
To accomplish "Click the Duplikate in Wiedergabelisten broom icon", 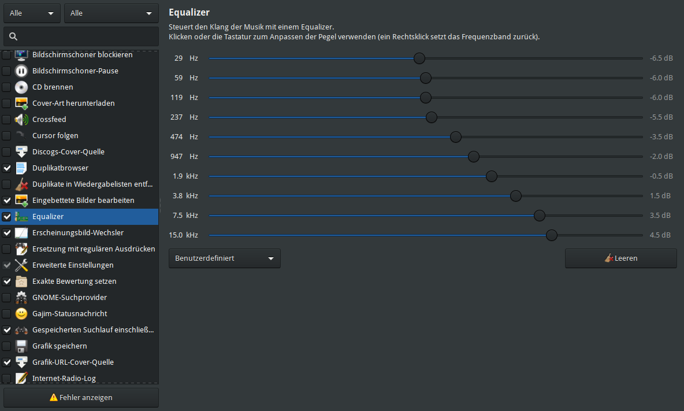I will click(21, 184).
